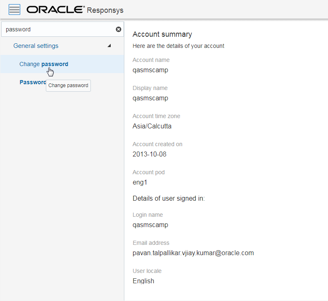
Task: Click creation date 2013-10-08
Action: point(150,154)
